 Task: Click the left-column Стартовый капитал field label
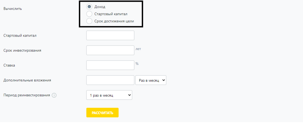[20, 36]
